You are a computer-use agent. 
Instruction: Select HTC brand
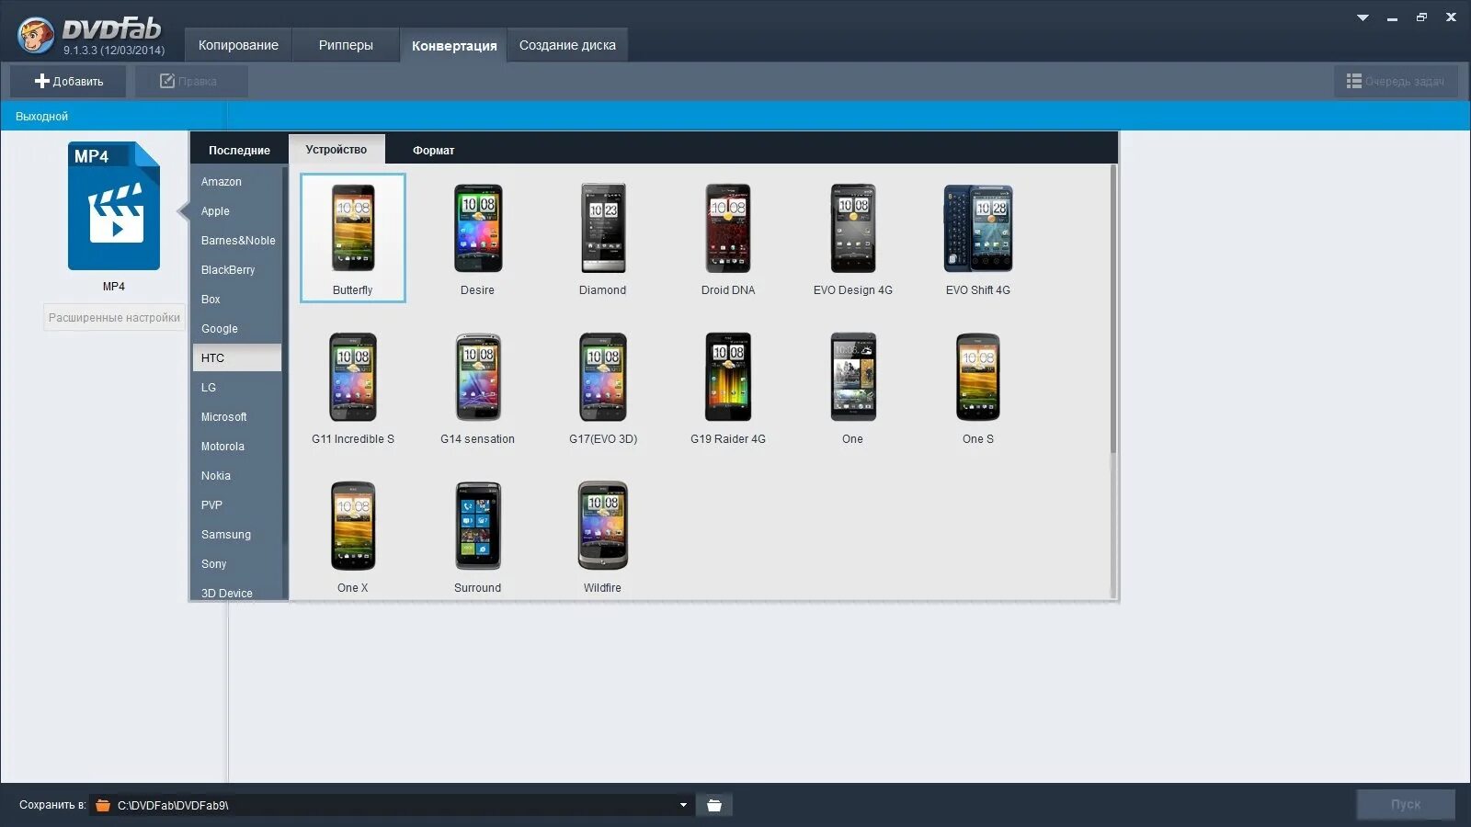click(237, 358)
